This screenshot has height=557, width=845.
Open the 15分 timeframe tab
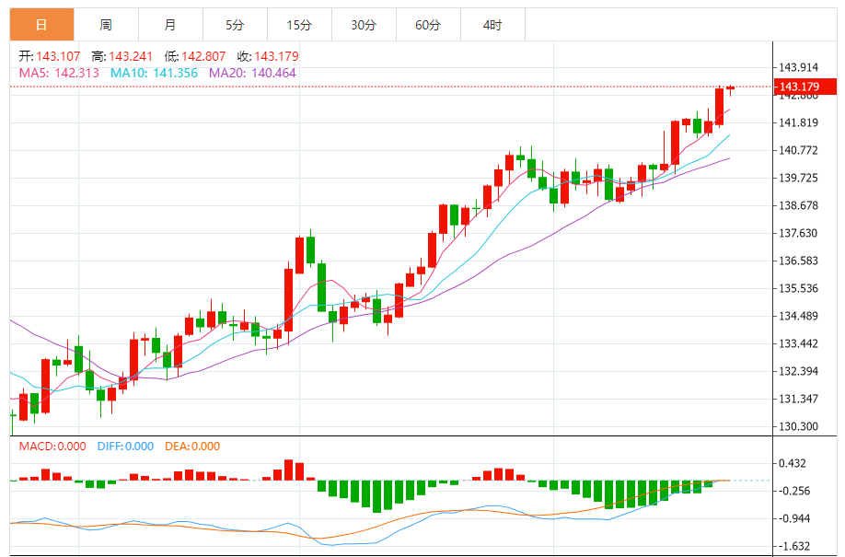pyautogui.click(x=299, y=25)
